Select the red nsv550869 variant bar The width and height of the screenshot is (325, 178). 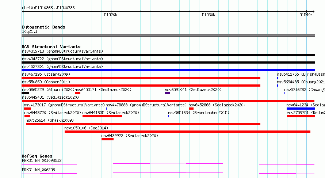click(x=141, y=86)
